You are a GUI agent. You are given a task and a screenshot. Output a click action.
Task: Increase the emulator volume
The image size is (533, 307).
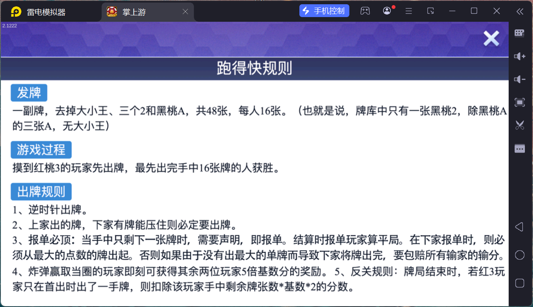coord(520,56)
